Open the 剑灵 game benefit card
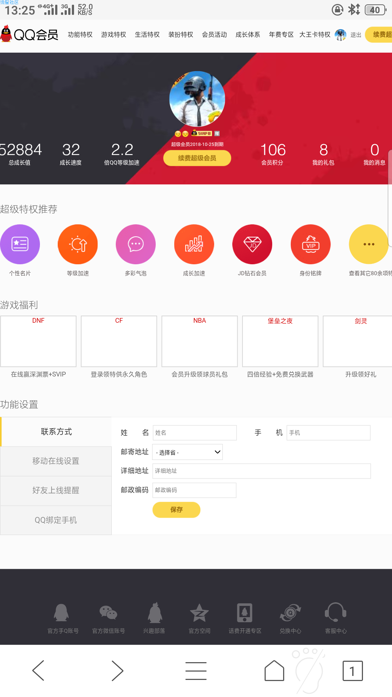 click(x=358, y=341)
